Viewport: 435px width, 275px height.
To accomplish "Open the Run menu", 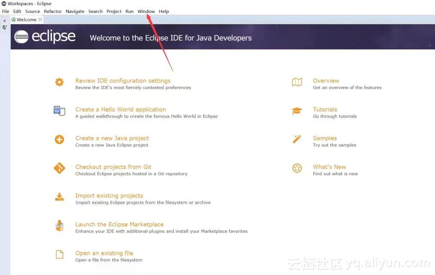I will [x=129, y=11].
